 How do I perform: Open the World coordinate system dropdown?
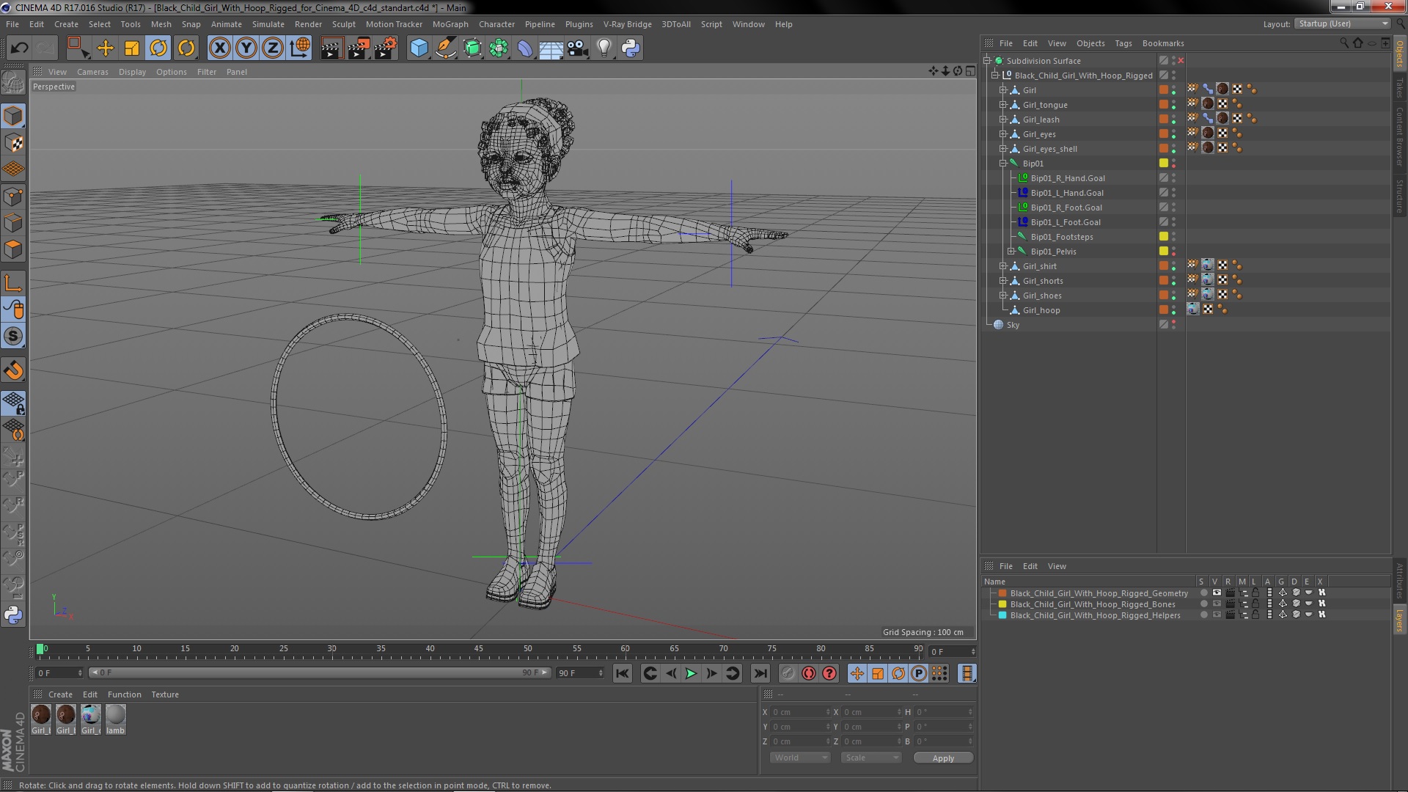click(x=800, y=758)
